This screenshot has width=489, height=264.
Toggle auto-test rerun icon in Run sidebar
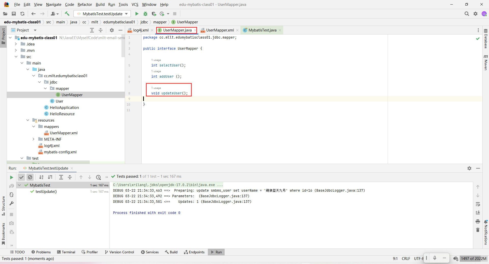click(x=11, y=195)
